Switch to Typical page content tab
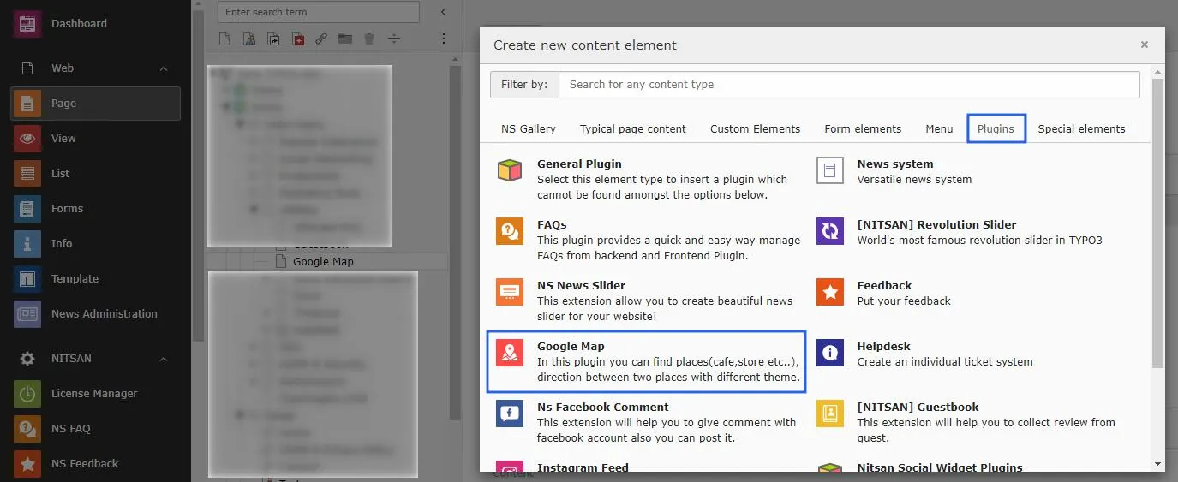Viewport: 1178px width, 482px height. click(x=633, y=128)
